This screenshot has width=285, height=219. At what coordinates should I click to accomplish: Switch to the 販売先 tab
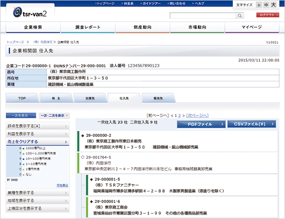click(158, 98)
